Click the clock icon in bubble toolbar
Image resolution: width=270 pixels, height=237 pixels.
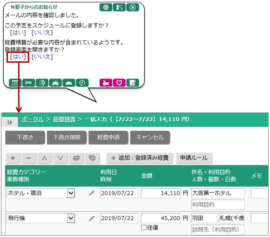pyautogui.click(x=82, y=83)
